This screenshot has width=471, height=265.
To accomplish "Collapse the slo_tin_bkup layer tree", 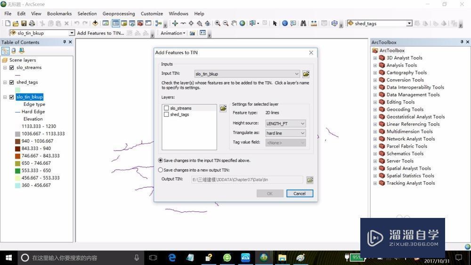I will pyautogui.click(x=5, y=97).
